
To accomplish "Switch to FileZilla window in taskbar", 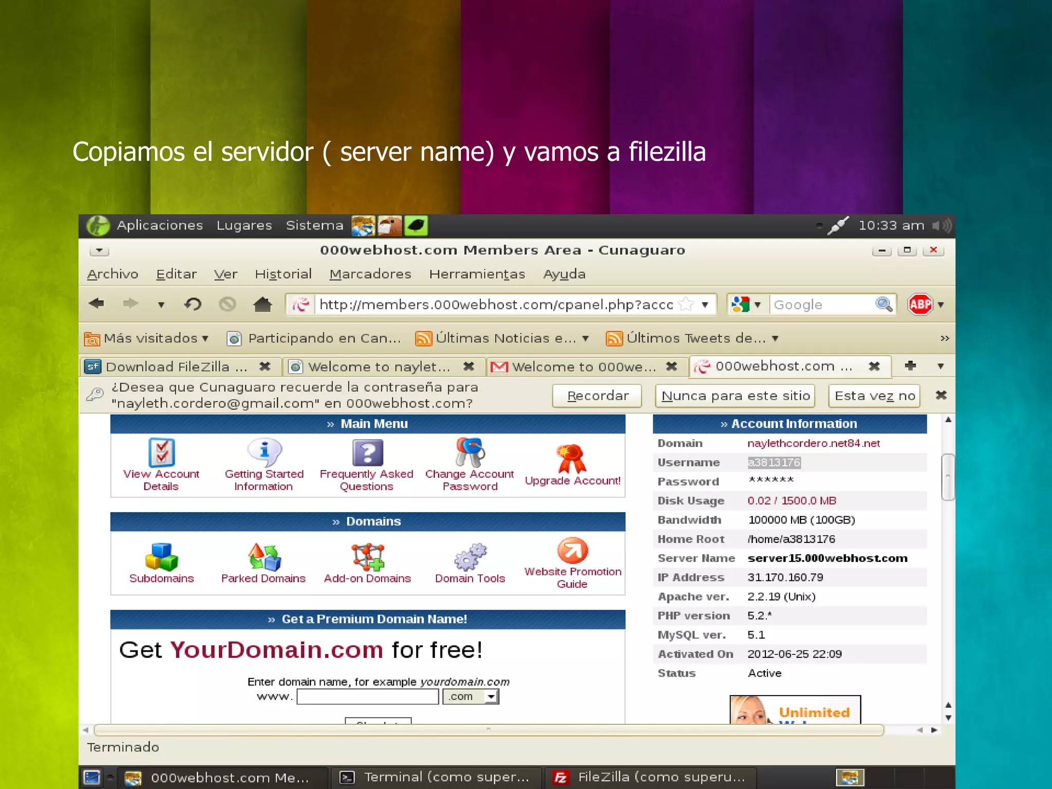I will 650,777.
